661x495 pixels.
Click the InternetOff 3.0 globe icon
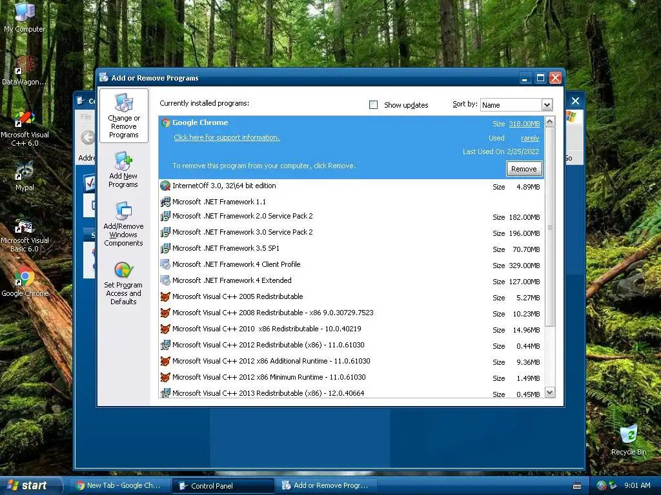click(x=165, y=186)
